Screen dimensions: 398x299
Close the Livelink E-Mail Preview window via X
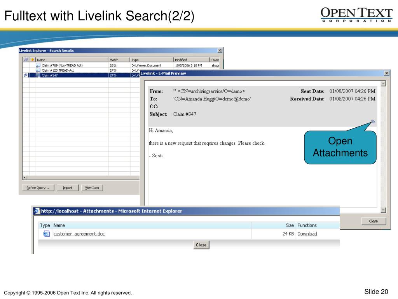(x=387, y=73)
